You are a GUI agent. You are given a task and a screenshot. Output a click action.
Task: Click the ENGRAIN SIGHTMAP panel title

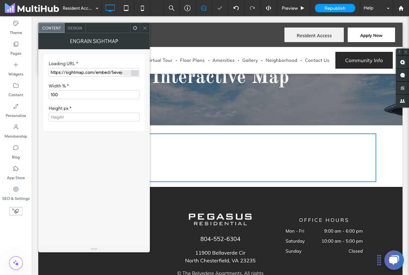pos(94,41)
